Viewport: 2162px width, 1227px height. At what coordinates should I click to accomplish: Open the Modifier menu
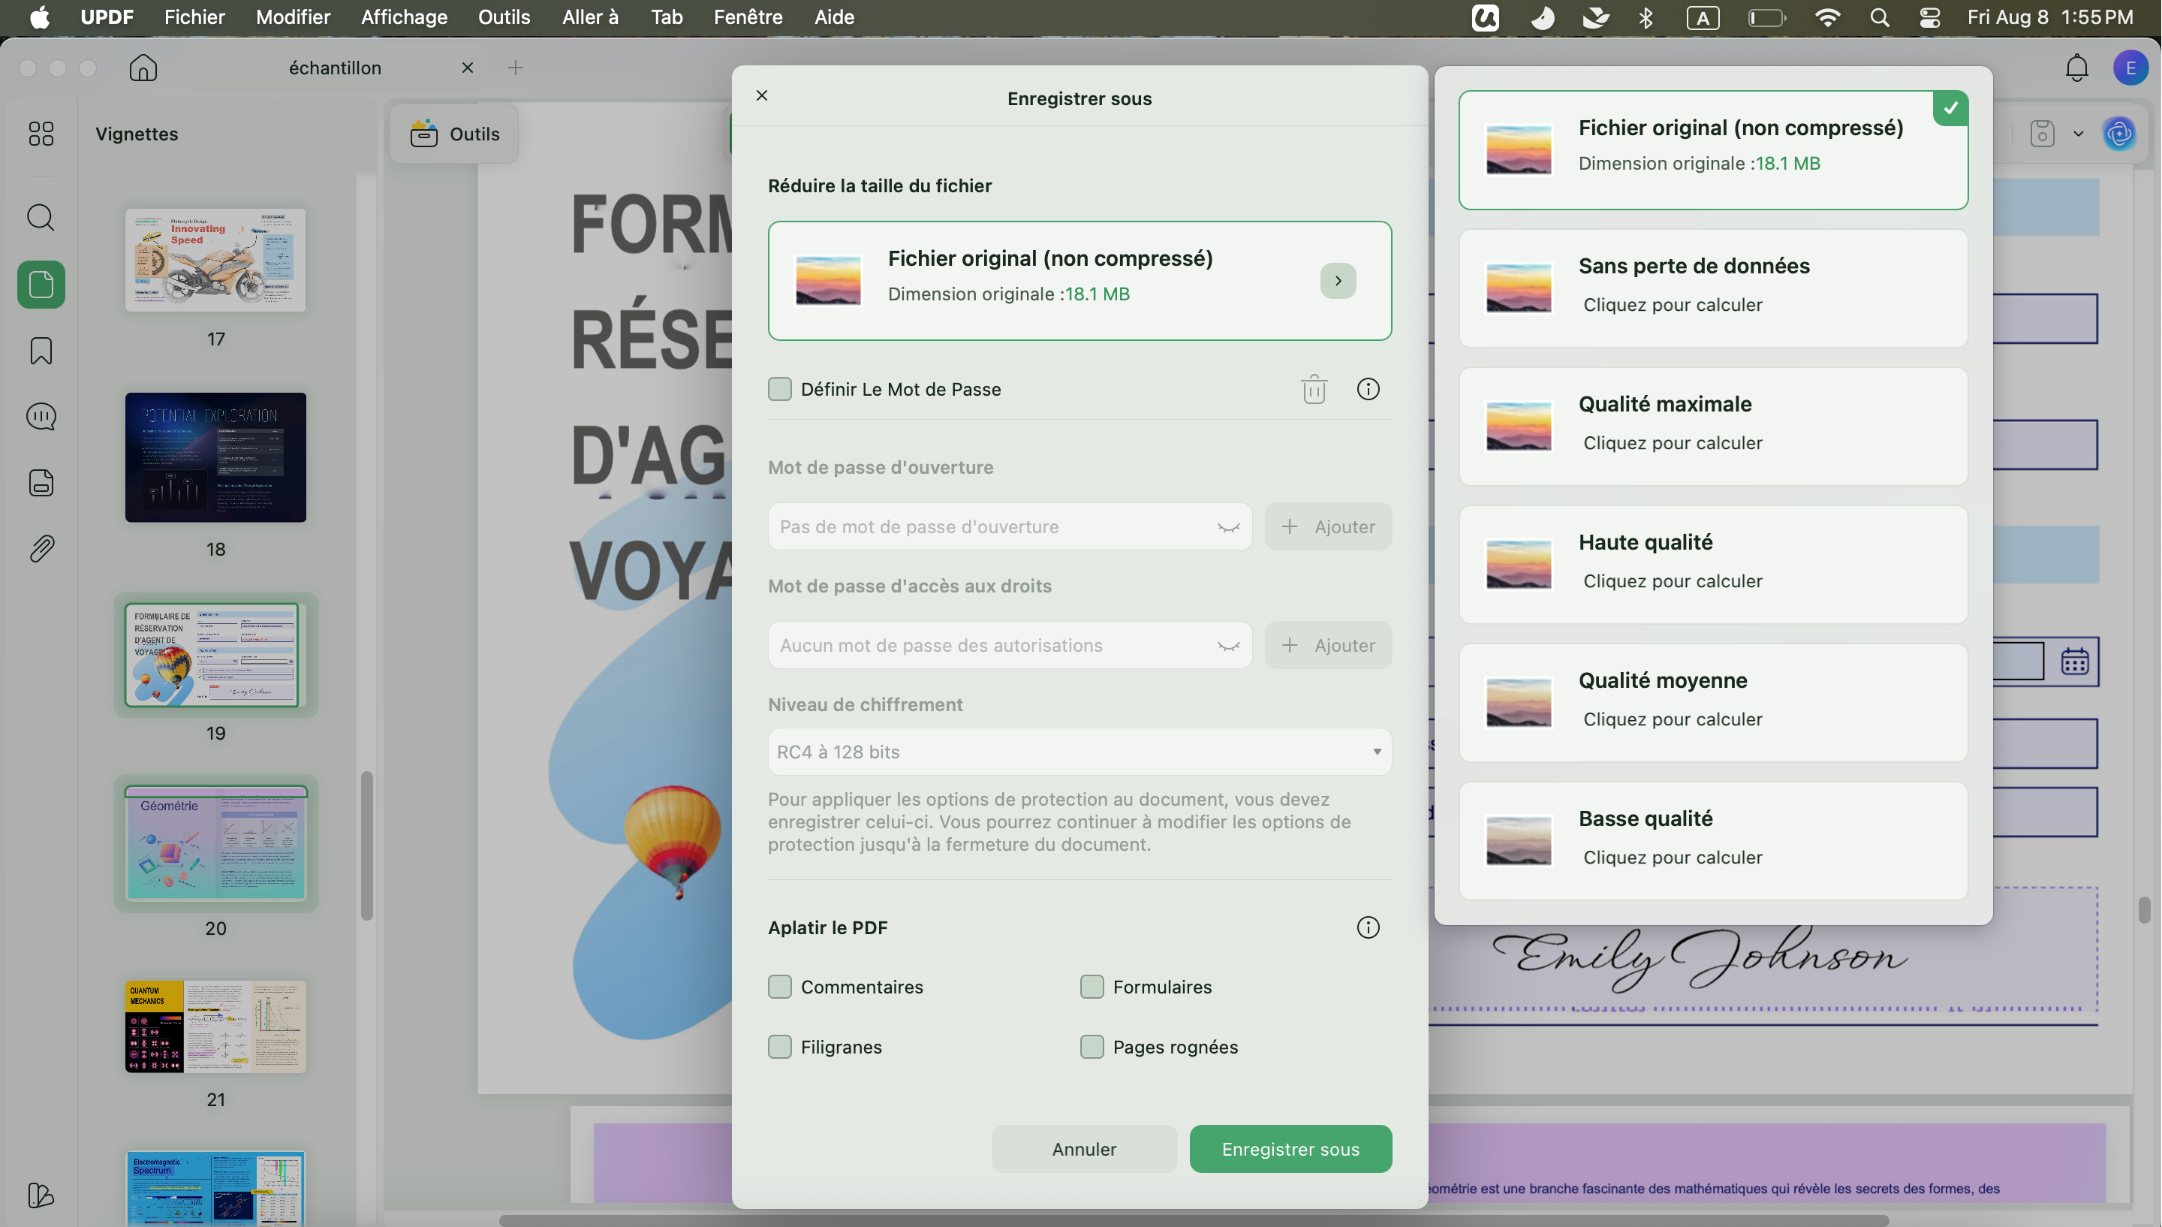coord(293,17)
